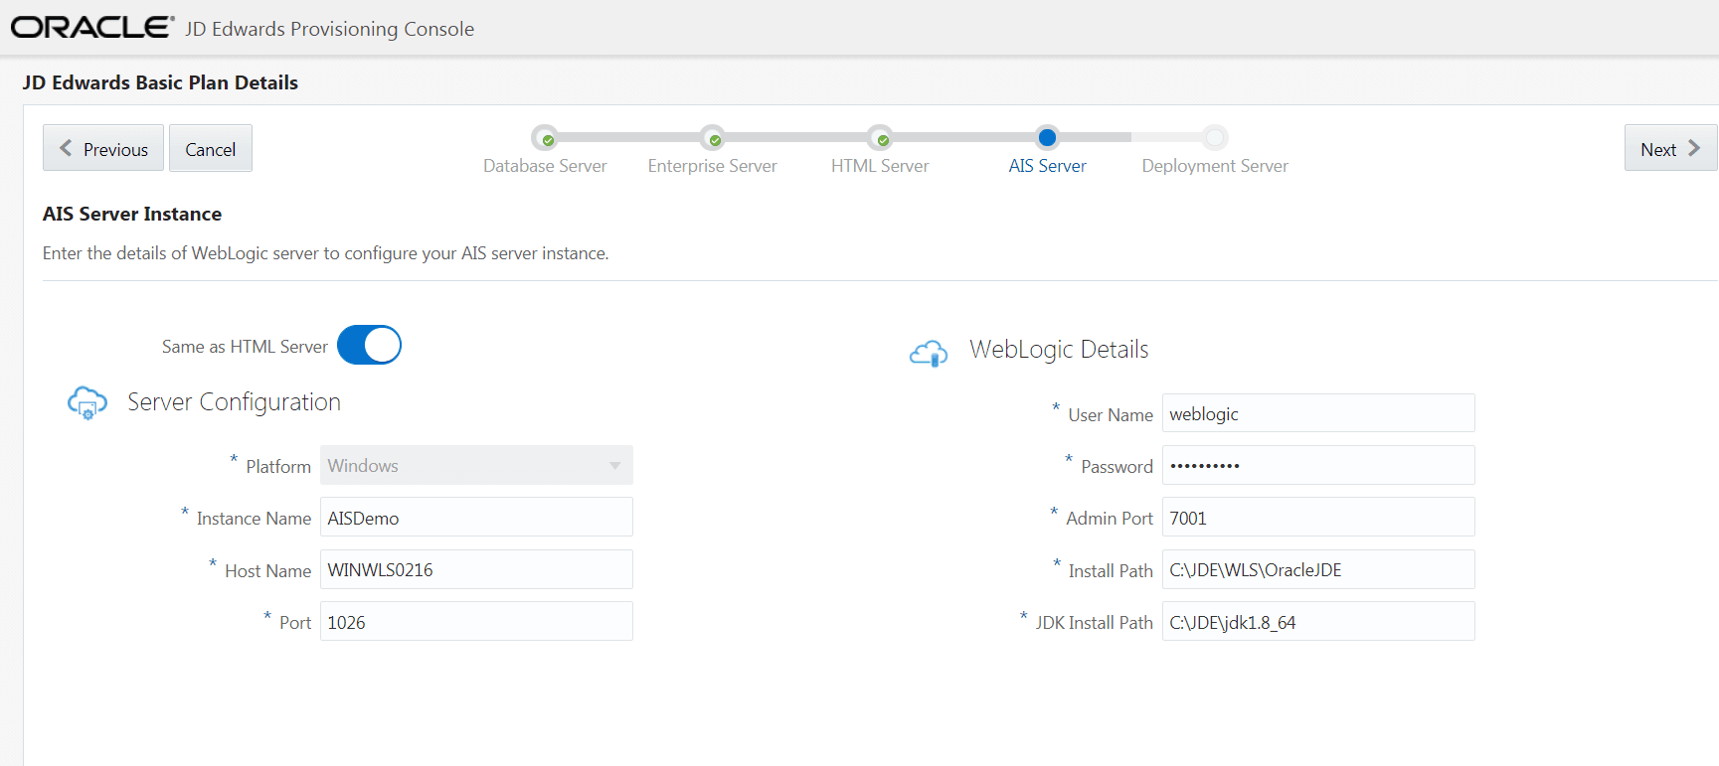Click the WebLogic configuration instruction text

tap(326, 253)
